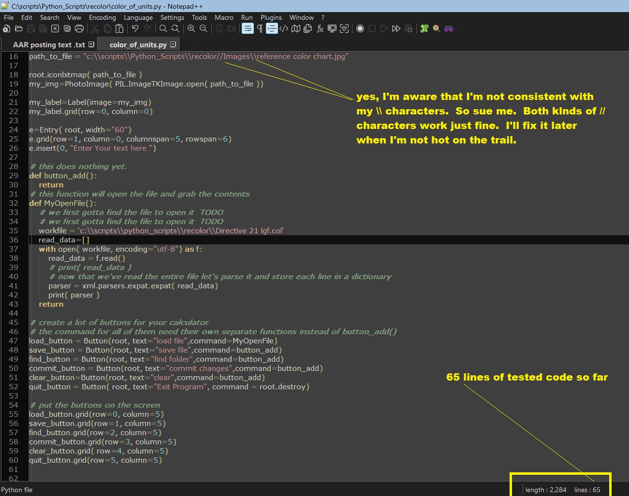Screen dimensions: 629x496
Task: Toggle Show All Characters pilcrow icon
Action: coord(260,29)
